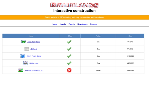Open the Bridge It level link
The width and height of the screenshot is (149, 112).
pos(34,49)
